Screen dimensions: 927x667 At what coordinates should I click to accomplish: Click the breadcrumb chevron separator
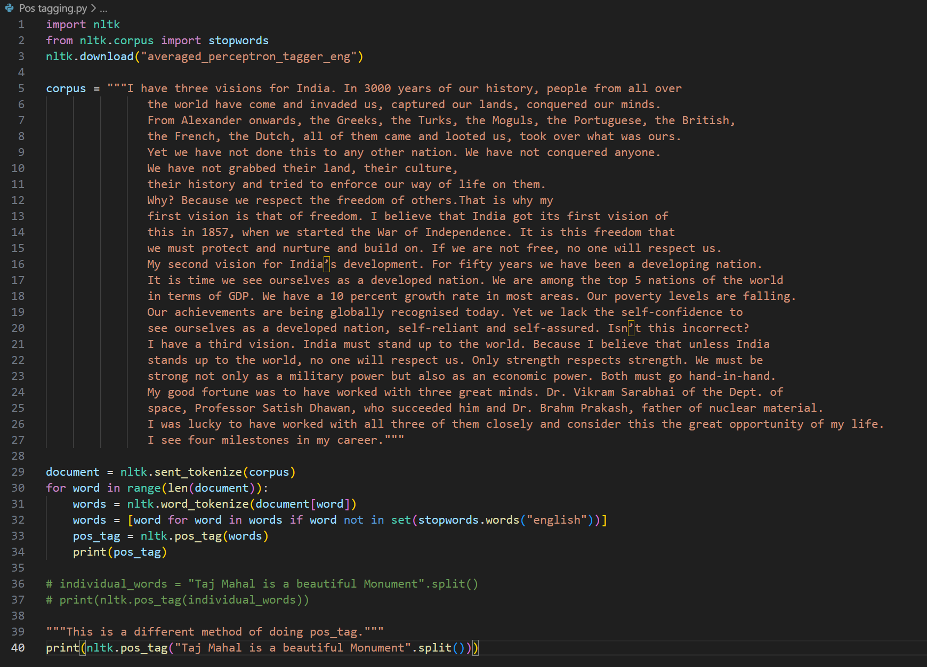93,8
